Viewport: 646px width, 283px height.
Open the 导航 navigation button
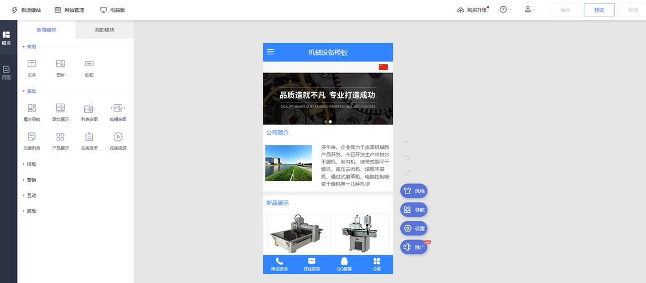[414, 209]
